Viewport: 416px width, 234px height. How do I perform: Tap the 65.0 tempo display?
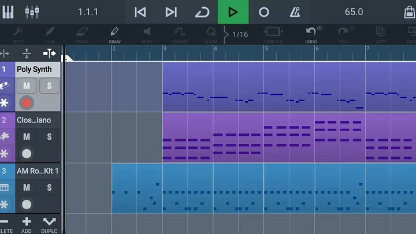(x=354, y=12)
